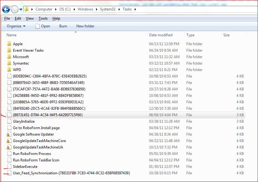
Task: Click the file icon beside GlaryInitialize
Action: 10,121
